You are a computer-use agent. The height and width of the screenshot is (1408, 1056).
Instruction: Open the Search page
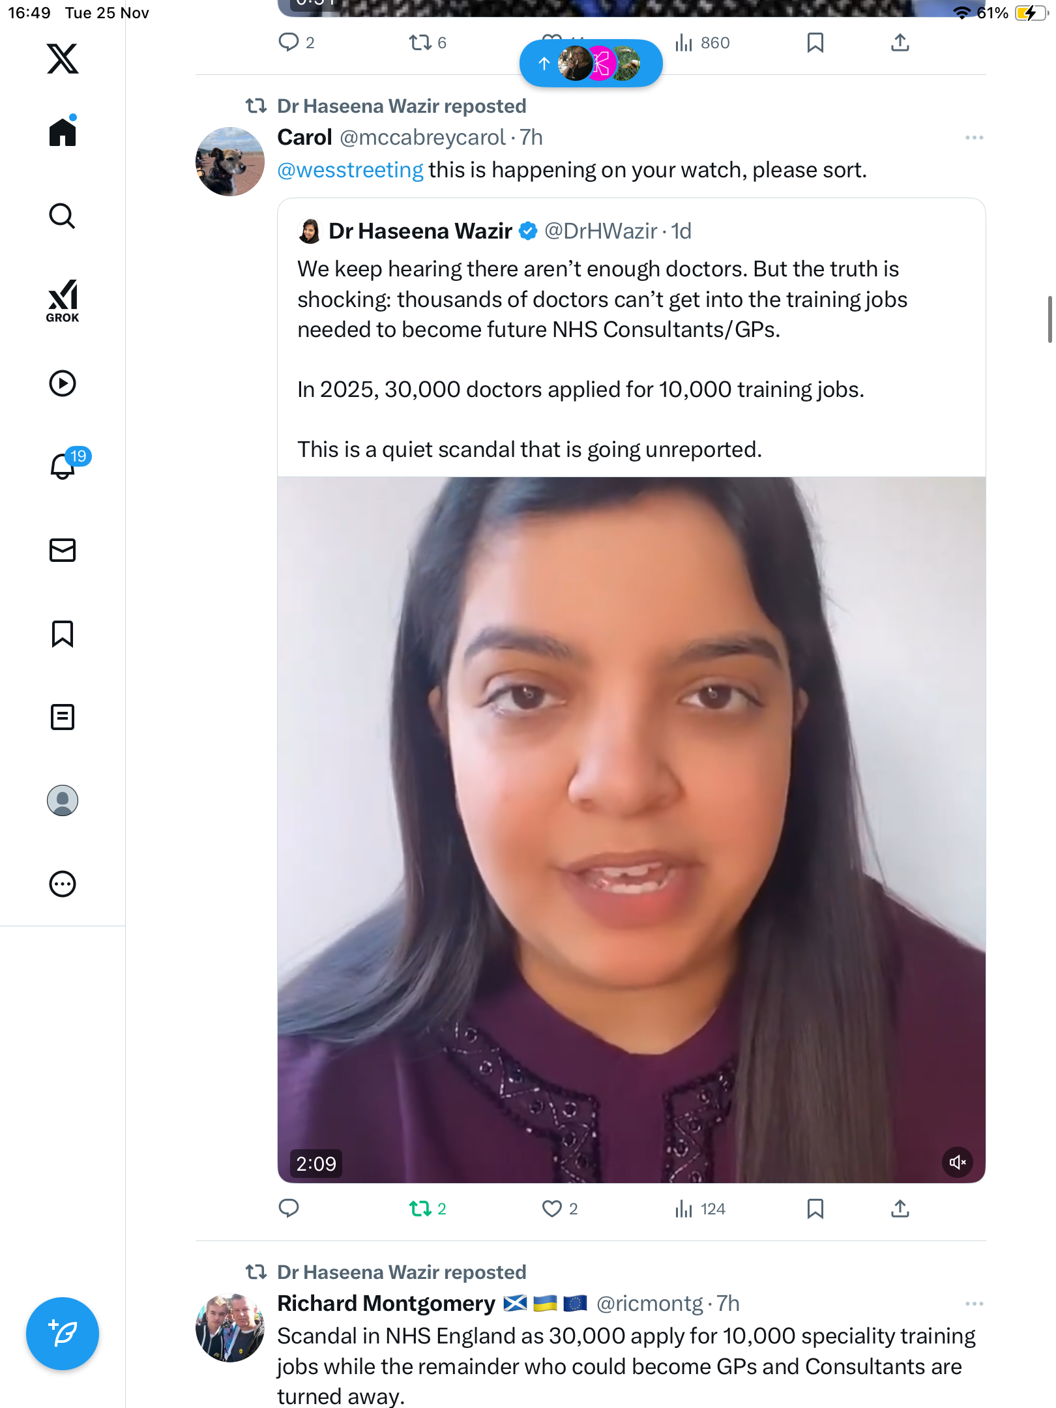(x=63, y=216)
